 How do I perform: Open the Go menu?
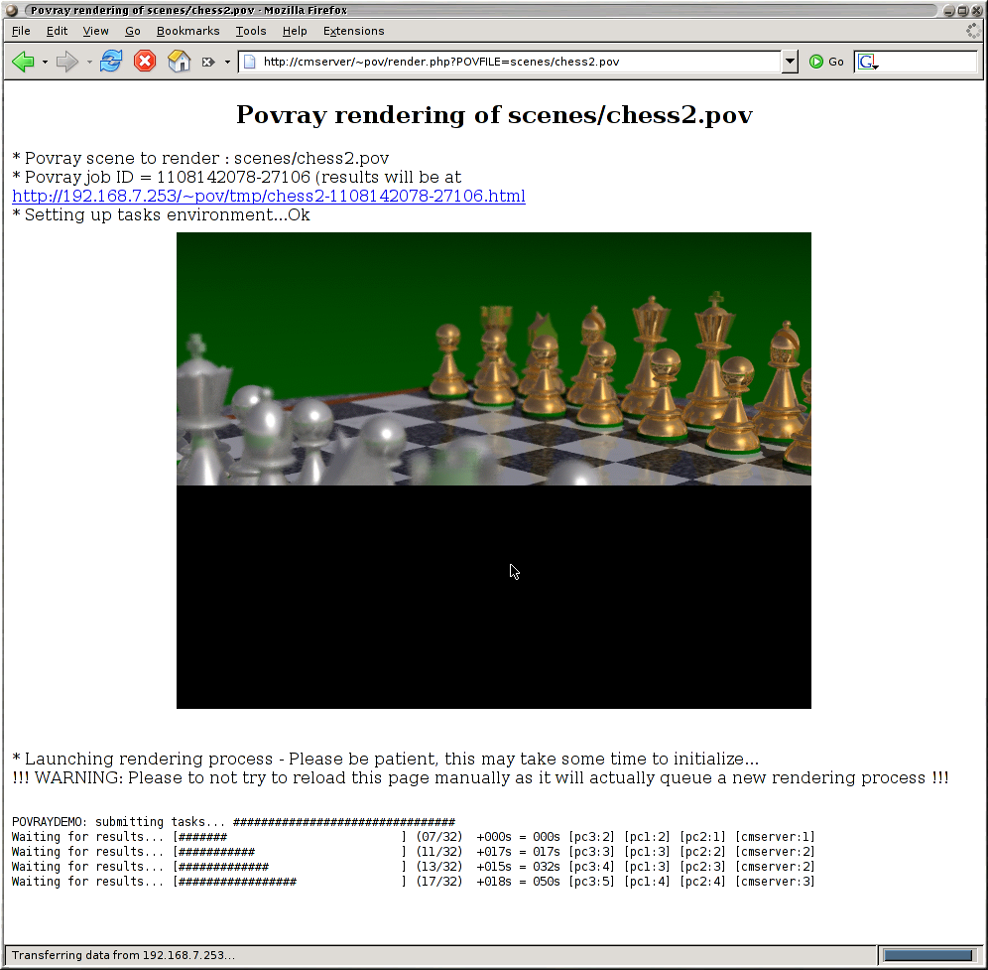click(132, 31)
